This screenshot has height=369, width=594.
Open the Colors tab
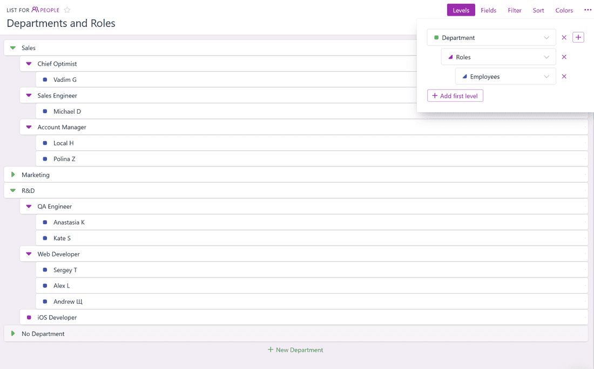564,10
